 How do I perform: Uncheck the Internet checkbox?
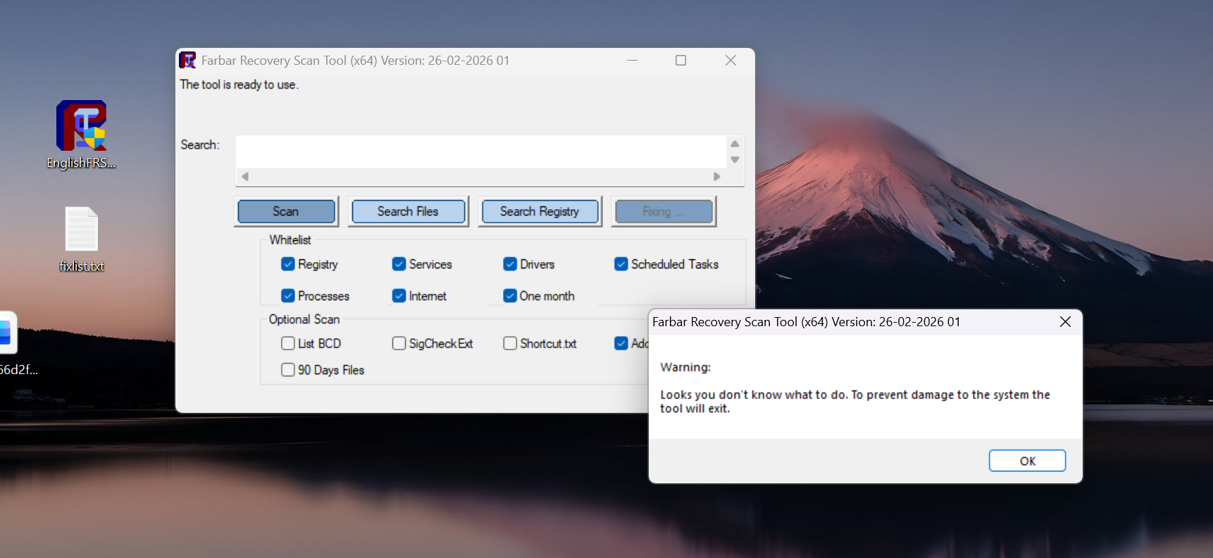pos(399,296)
